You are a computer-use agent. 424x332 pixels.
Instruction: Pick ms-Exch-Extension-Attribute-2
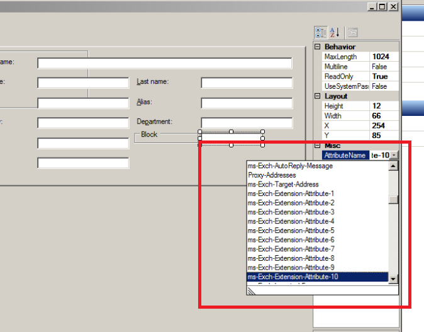(318, 203)
